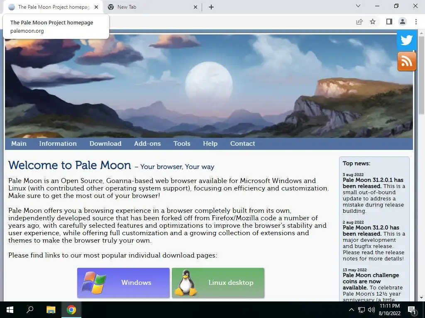The height and width of the screenshot is (318, 425).
Task: Close the New Tab tab
Action: [x=195, y=7]
